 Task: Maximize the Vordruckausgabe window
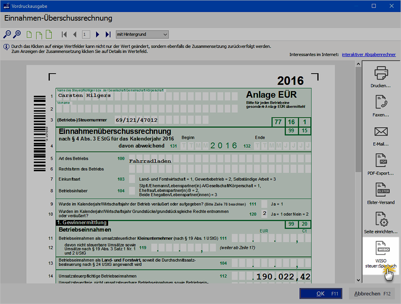click(x=374, y=6)
